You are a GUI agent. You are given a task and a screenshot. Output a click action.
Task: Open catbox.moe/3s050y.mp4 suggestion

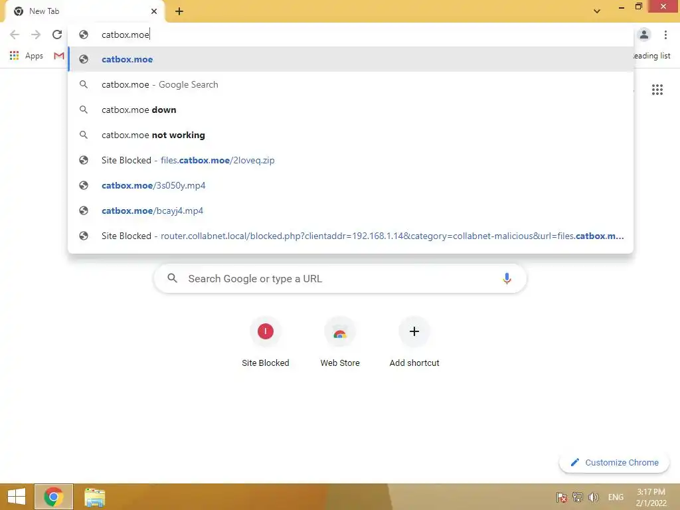pos(351,185)
